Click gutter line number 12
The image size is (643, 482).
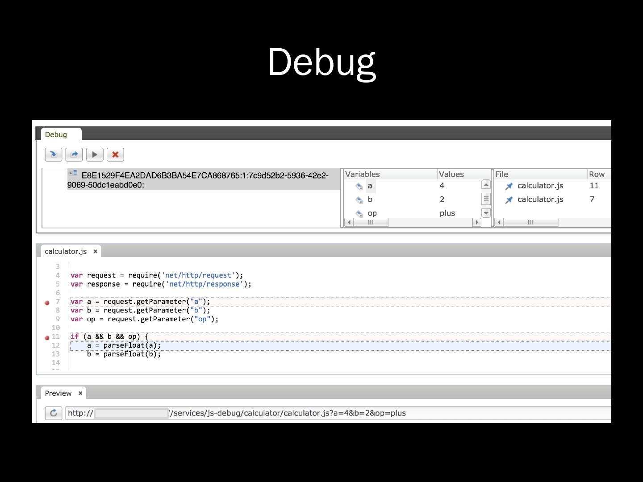tap(56, 345)
